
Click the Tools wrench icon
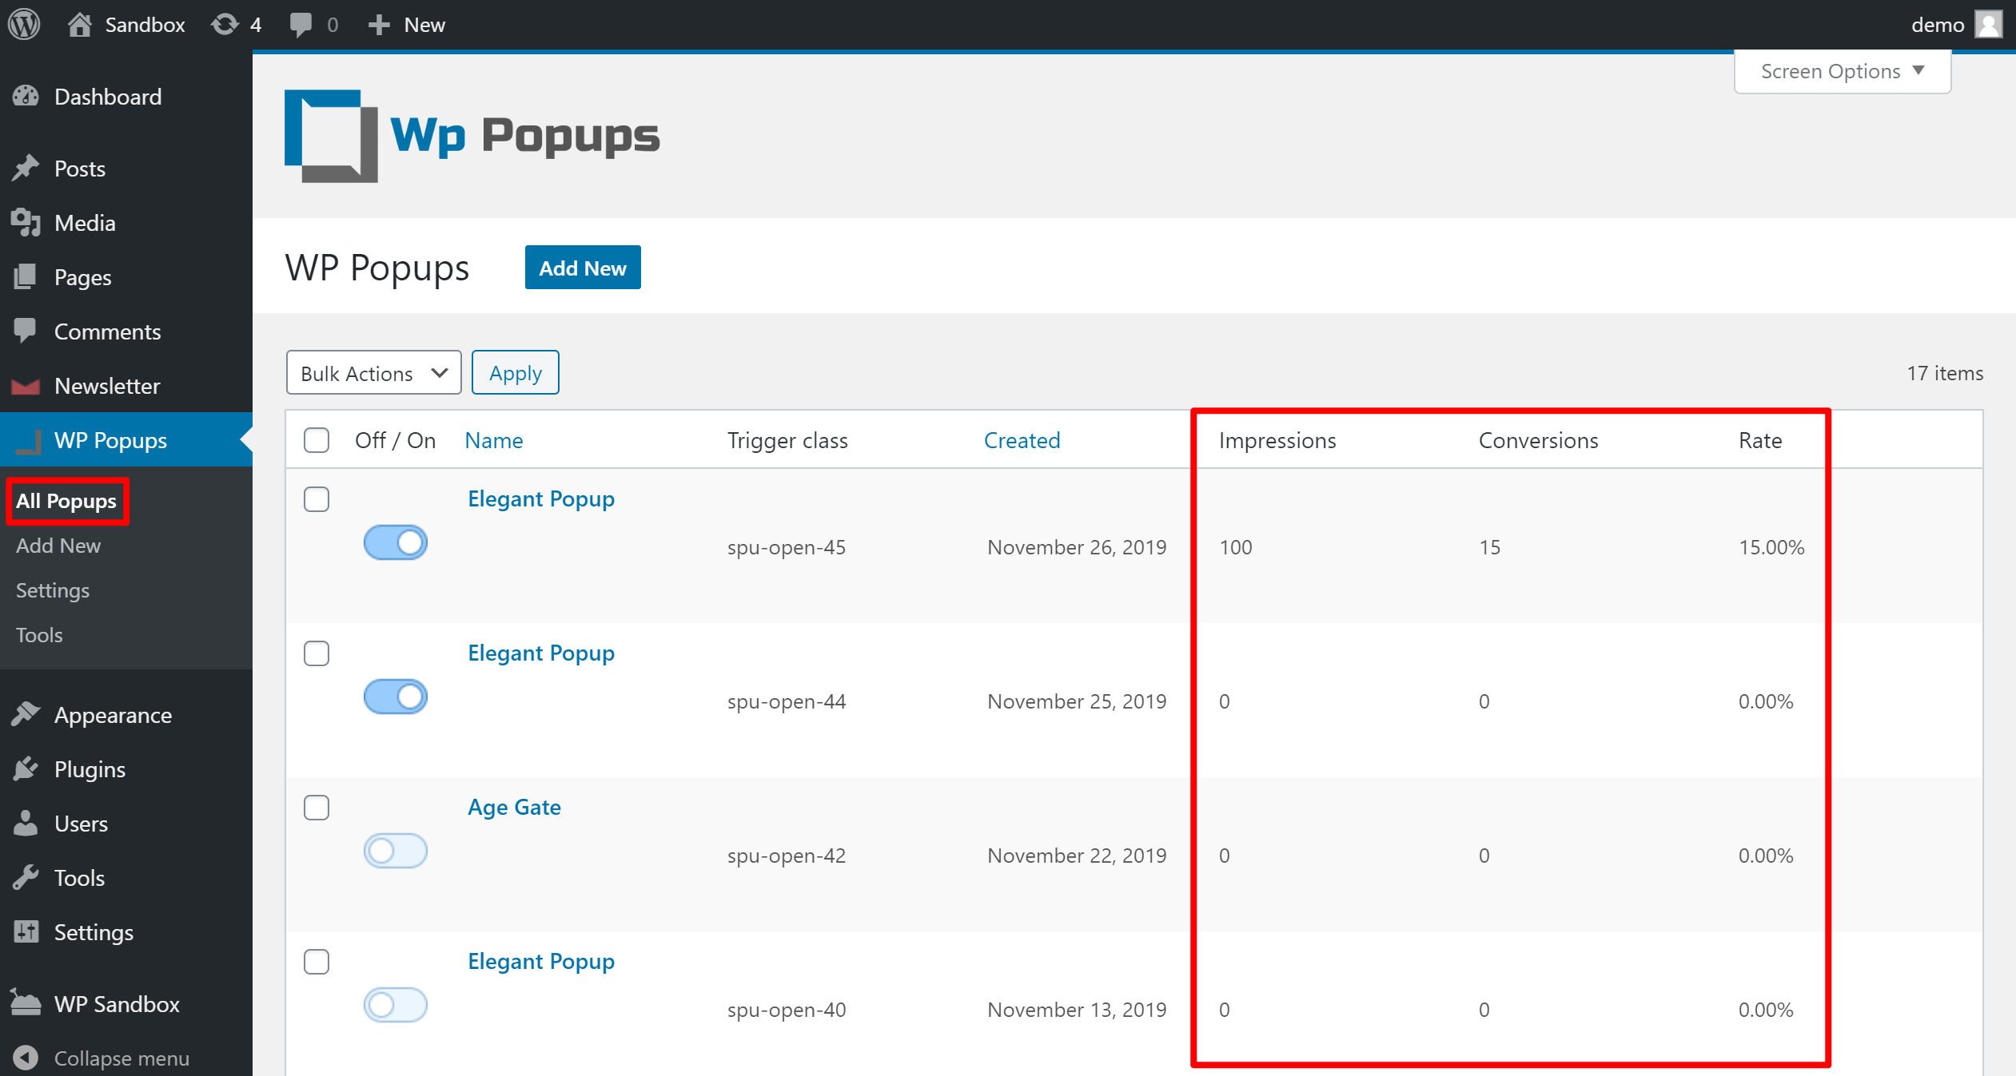coord(26,878)
